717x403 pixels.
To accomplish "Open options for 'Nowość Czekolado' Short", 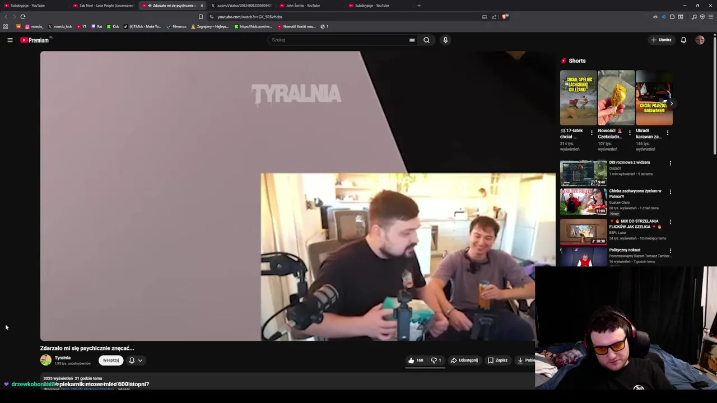I will pos(630,133).
